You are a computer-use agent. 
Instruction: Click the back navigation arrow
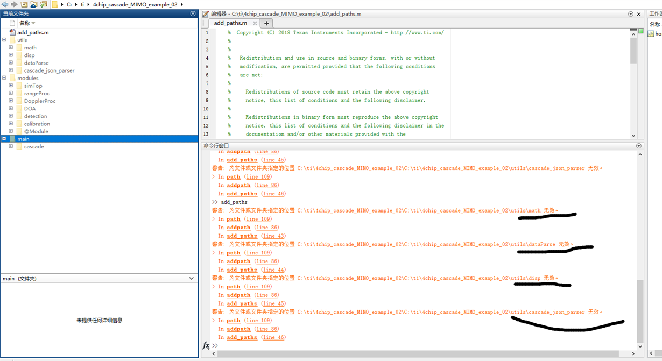coord(5,4)
